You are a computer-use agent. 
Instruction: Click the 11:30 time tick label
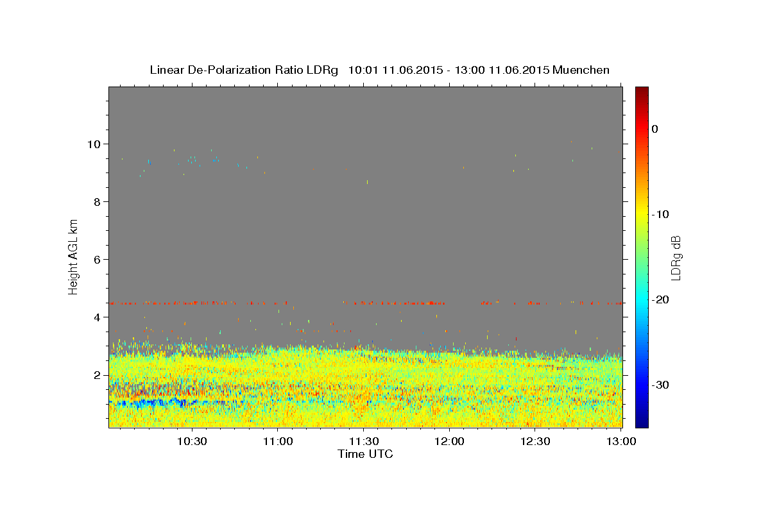(x=363, y=442)
